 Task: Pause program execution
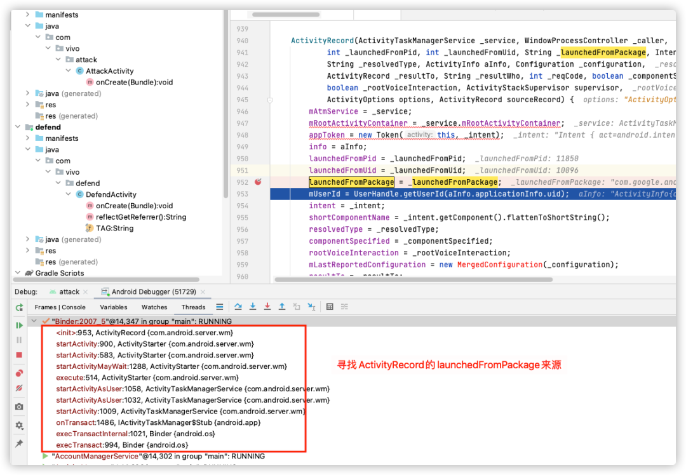[19, 340]
